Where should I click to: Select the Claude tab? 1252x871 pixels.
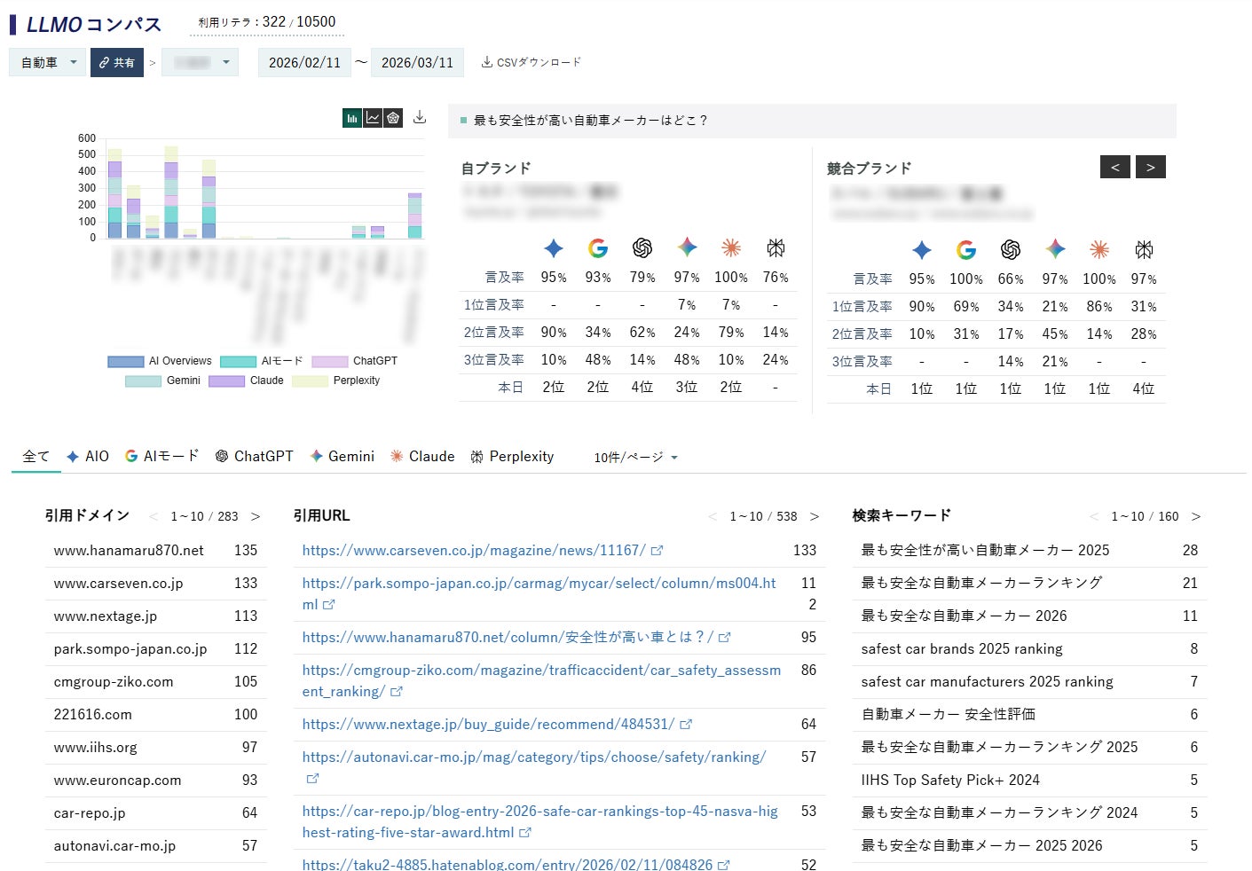point(422,457)
